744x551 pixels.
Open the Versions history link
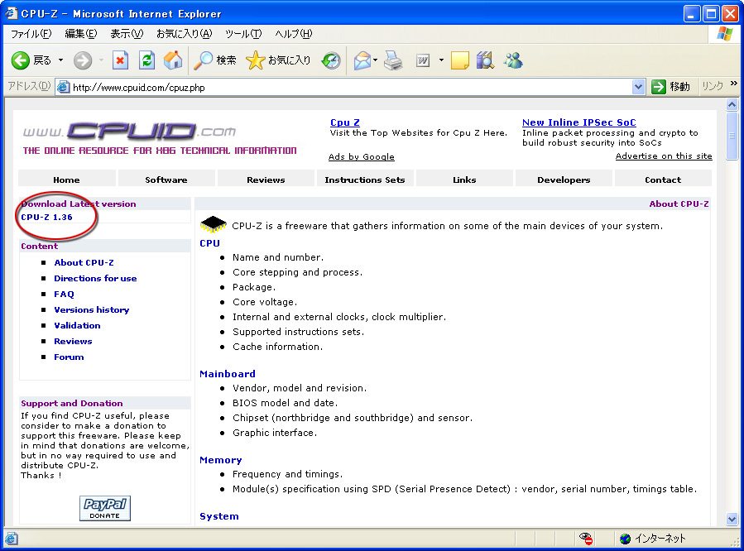click(x=92, y=309)
